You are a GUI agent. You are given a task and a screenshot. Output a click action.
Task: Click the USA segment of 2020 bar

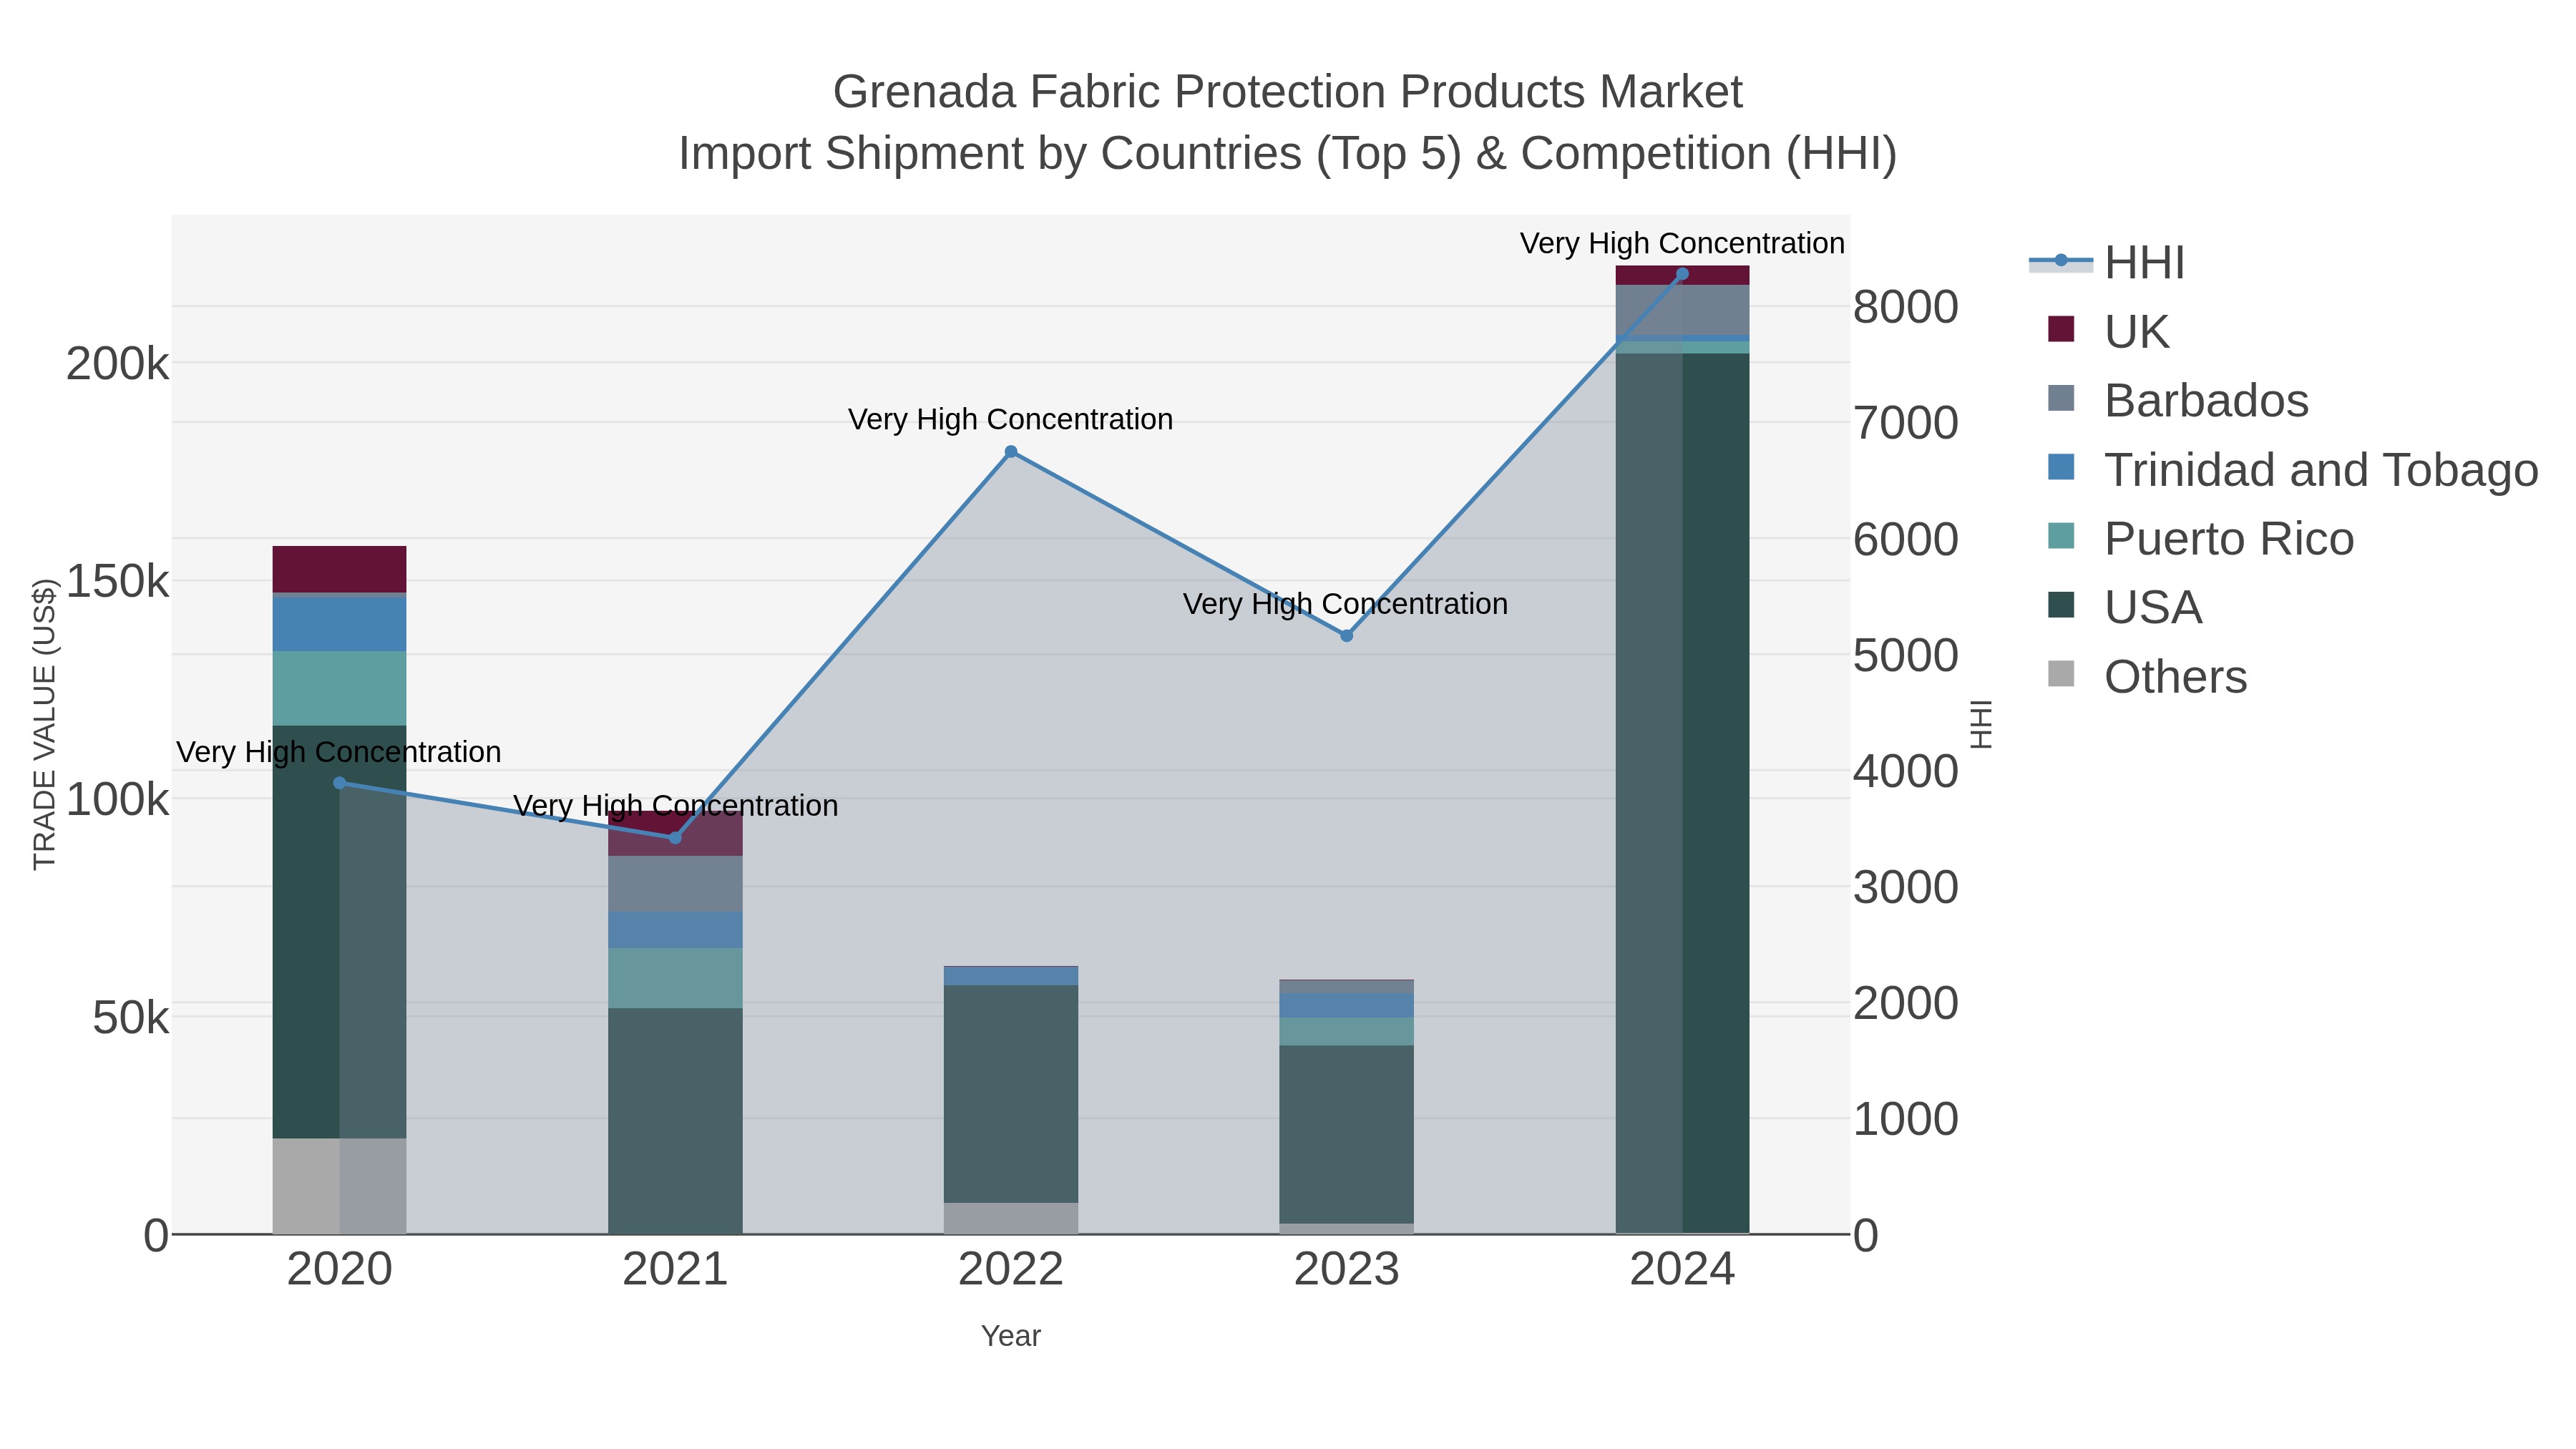(x=340, y=932)
